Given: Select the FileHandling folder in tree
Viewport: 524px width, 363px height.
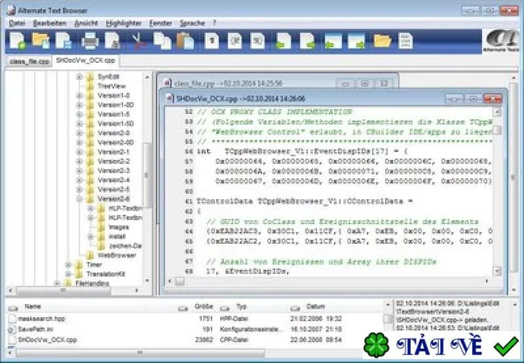Looking at the screenshot, I should pos(92,284).
